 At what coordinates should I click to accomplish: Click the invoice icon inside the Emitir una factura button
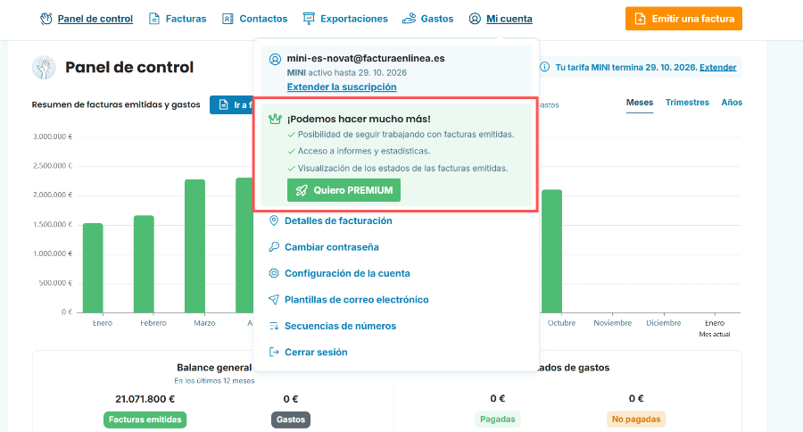pos(640,19)
